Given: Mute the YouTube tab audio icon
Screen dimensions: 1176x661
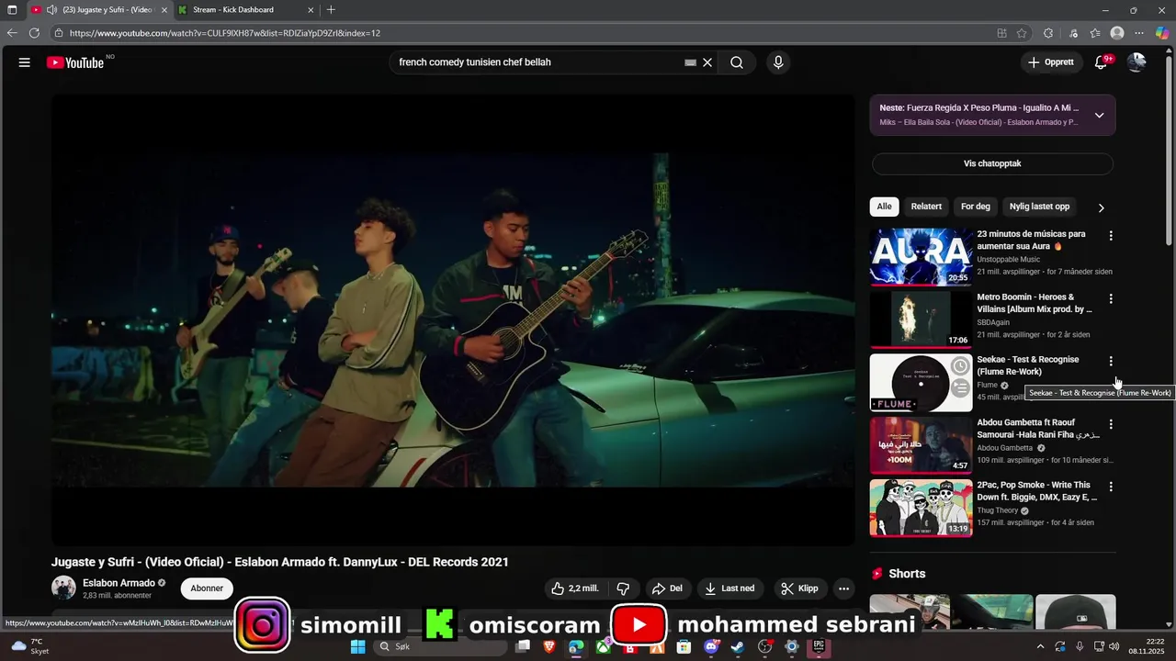Looking at the screenshot, I should pos(52,10).
